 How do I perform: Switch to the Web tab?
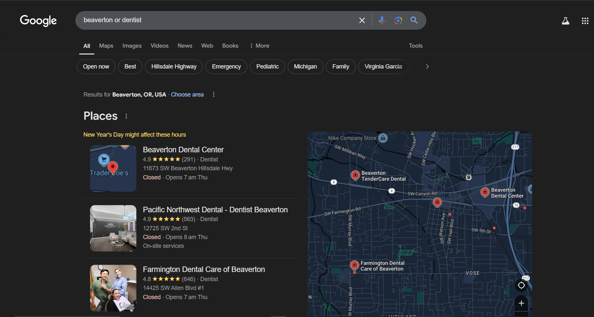point(207,46)
